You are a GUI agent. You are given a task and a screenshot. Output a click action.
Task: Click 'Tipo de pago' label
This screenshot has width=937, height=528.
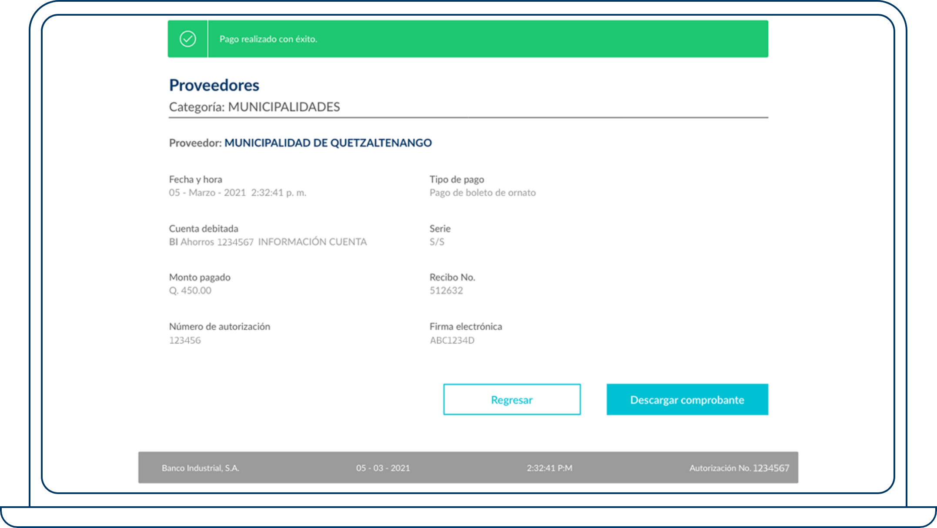[457, 180]
